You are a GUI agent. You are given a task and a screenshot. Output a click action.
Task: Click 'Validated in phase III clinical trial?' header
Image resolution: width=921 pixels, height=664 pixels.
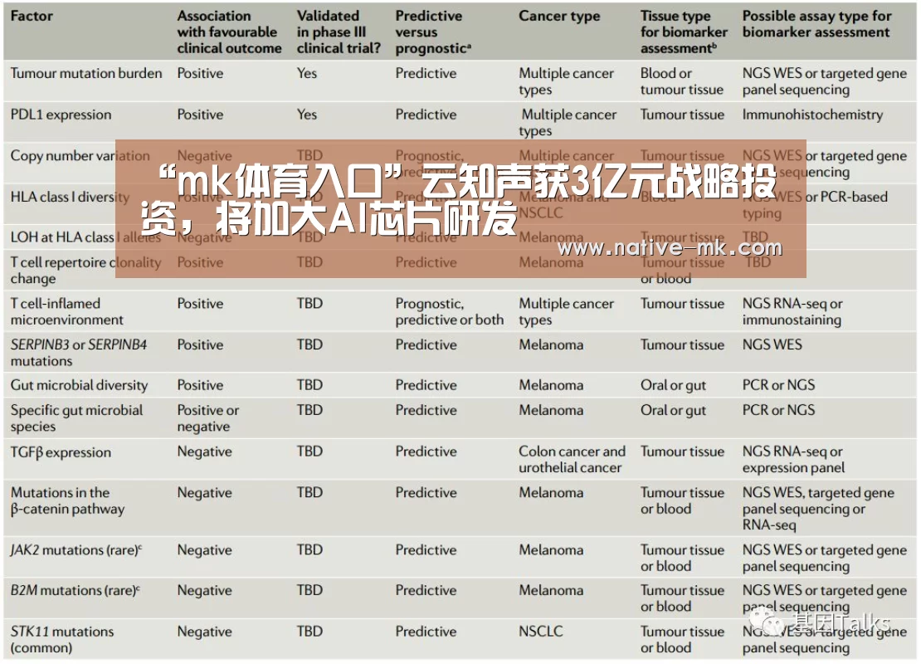click(339, 32)
